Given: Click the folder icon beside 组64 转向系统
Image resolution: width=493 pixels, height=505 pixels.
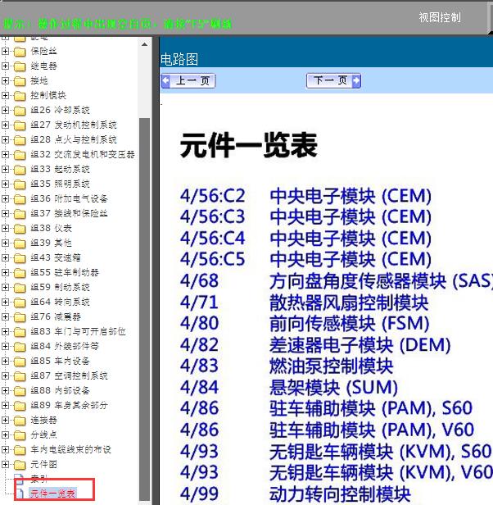Looking at the screenshot, I should pyautogui.click(x=20, y=303).
